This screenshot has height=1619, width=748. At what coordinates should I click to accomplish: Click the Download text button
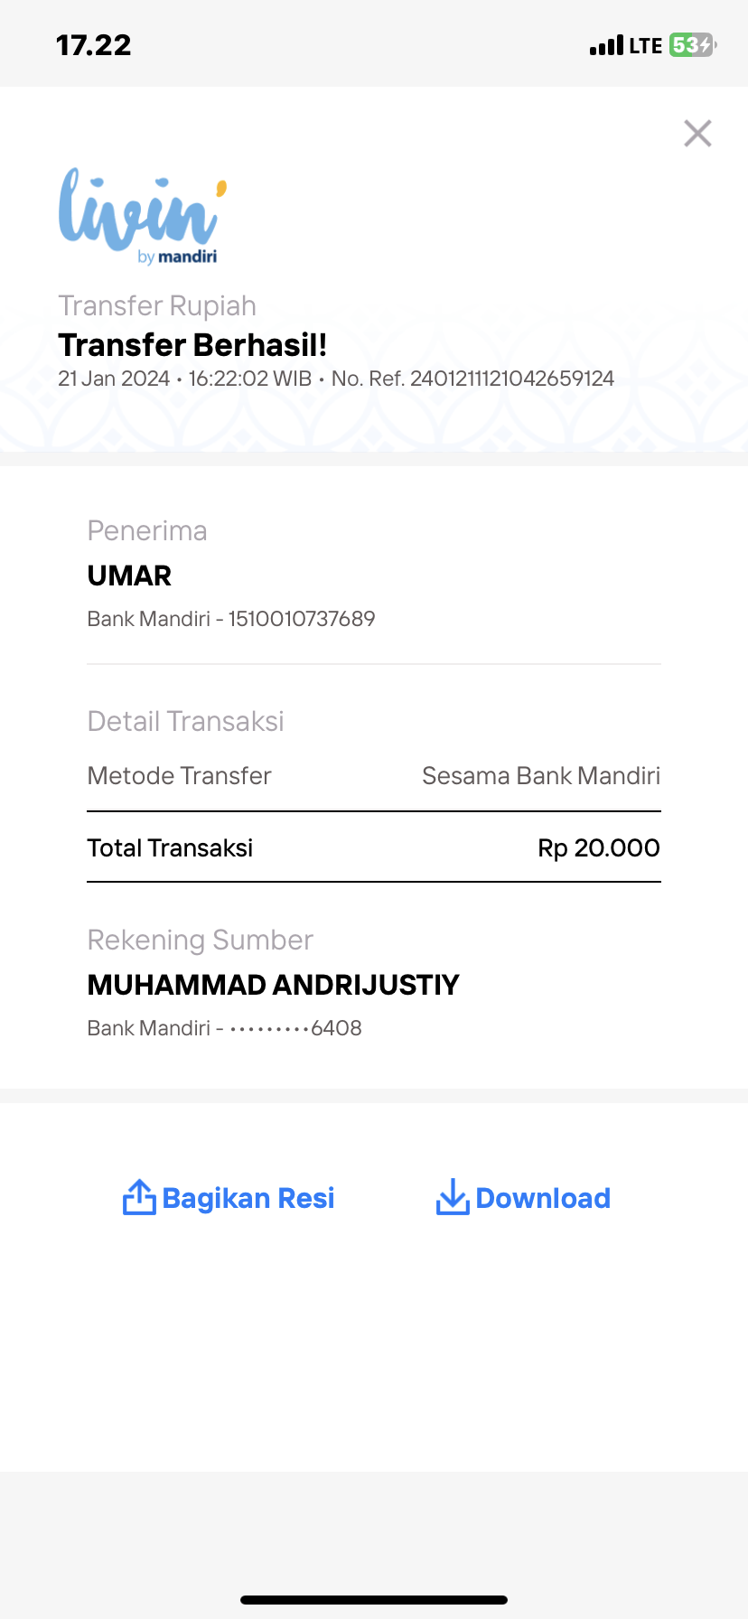point(543,1198)
